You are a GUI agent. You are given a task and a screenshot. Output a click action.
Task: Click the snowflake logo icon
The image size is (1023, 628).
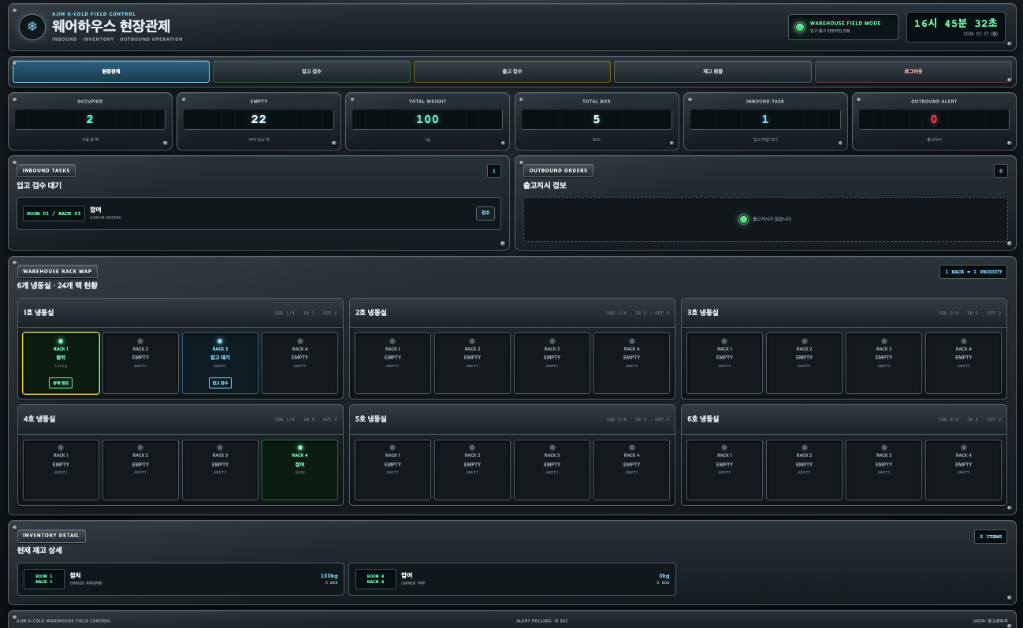(32, 27)
